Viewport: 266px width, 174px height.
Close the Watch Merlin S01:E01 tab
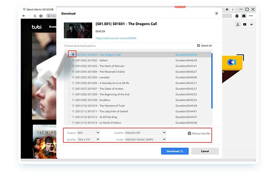click(52, 9)
